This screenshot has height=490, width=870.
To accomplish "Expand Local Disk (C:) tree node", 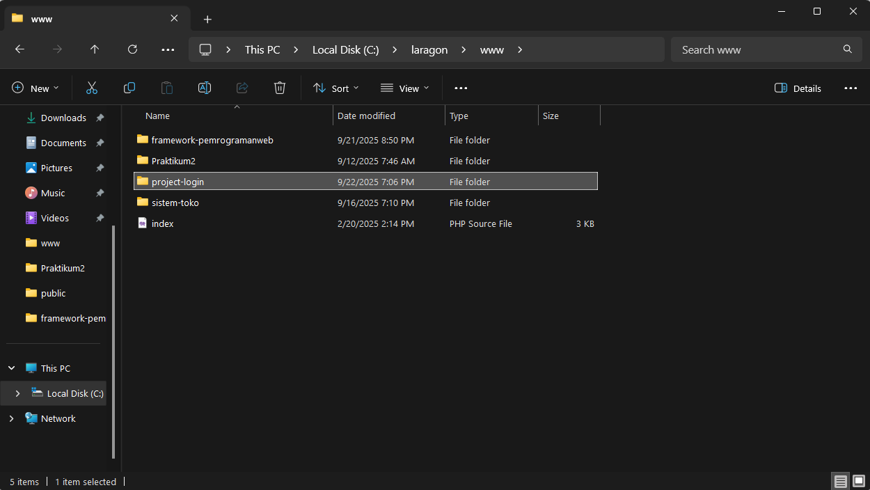I will click(x=17, y=394).
